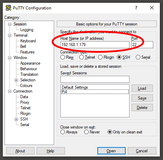Select the Serial connection type radio
The height and width of the screenshot is (160, 163).
coord(138,57)
